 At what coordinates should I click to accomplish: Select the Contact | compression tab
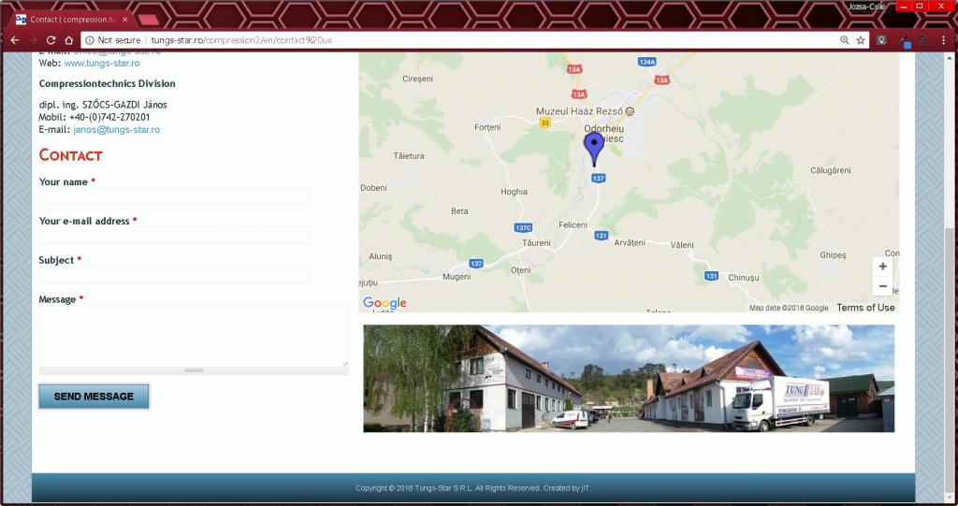[71, 19]
